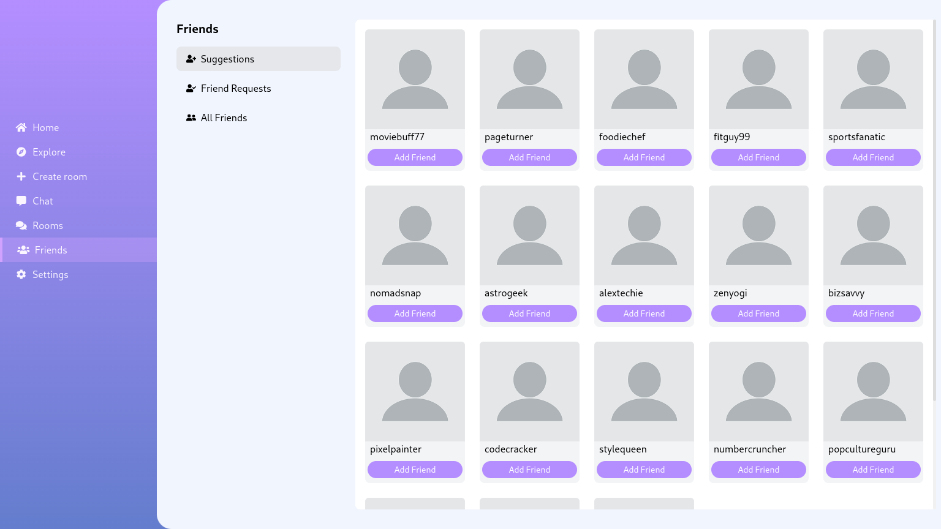
Task: Click the Settings gear icon
Action: click(x=21, y=274)
